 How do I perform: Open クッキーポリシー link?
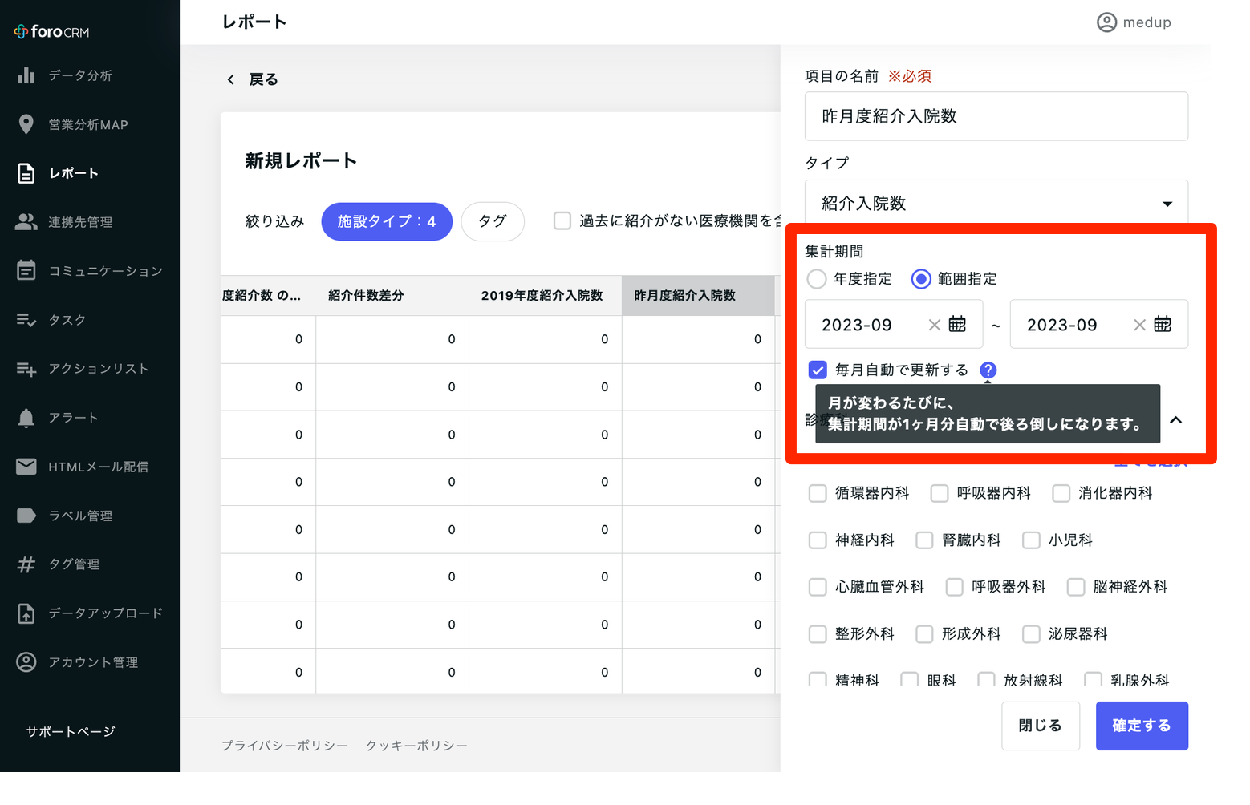tap(416, 746)
